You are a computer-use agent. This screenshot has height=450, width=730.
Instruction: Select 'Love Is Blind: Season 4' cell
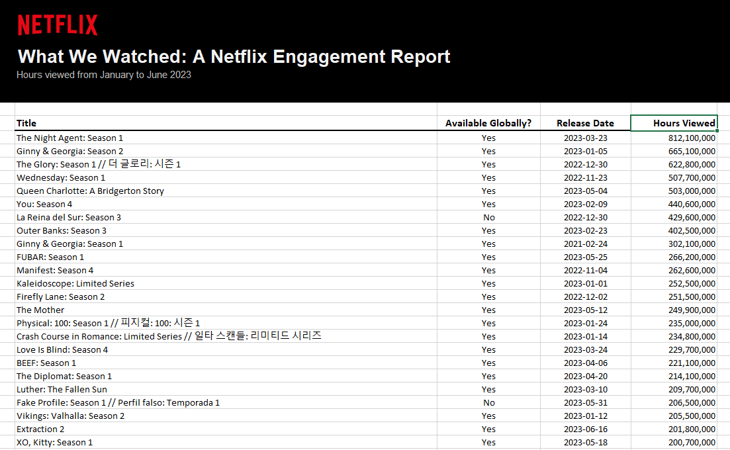point(226,350)
